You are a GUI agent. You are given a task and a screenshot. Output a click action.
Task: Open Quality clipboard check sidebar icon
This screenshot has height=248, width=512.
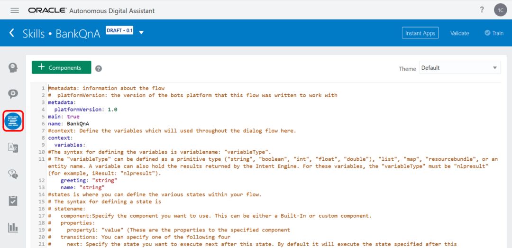tap(13, 201)
